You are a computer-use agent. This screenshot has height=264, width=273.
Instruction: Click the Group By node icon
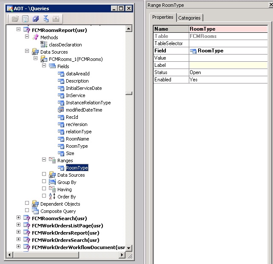point(52,182)
